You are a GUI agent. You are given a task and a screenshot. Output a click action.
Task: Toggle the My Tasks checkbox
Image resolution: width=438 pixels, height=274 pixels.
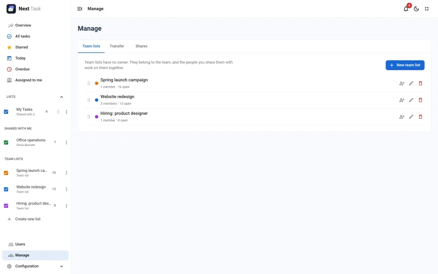(6, 112)
